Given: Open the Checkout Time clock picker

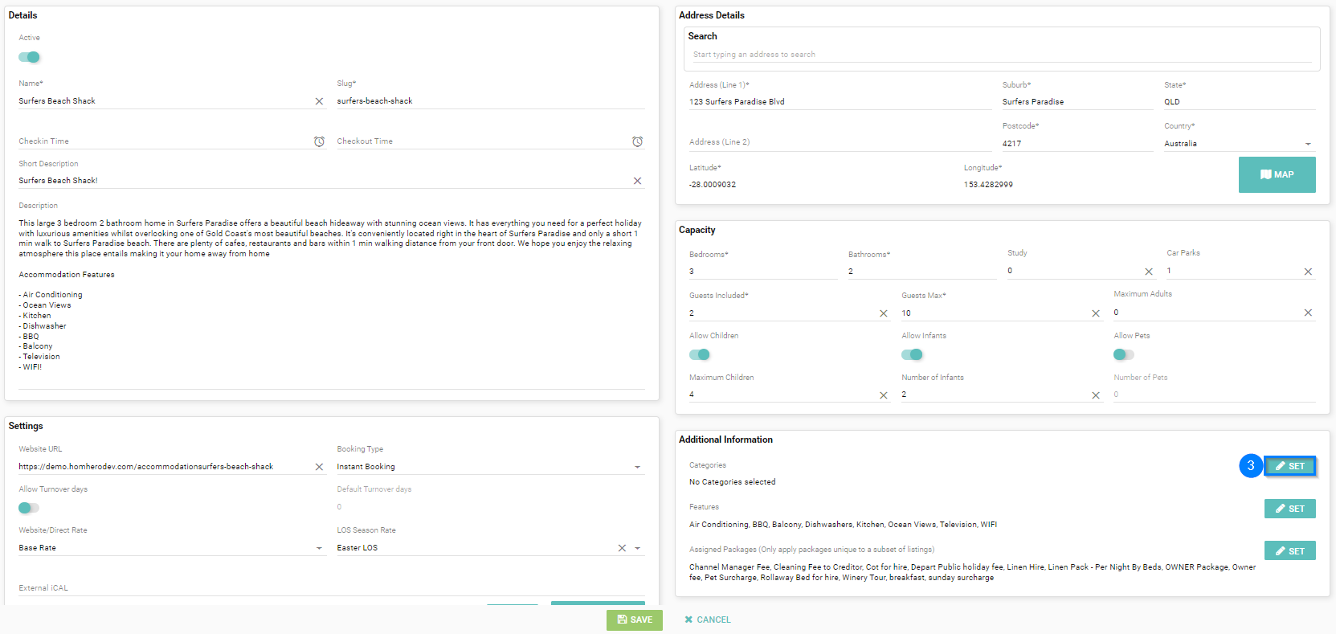Looking at the screenshot, I should click(637, 141).
